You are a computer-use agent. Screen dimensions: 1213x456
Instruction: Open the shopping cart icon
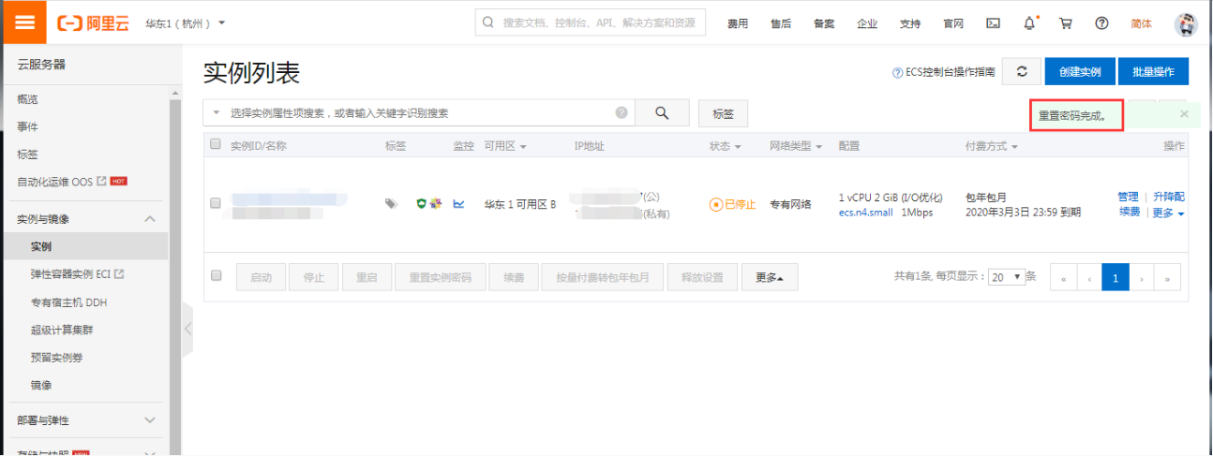point(1065,23)
